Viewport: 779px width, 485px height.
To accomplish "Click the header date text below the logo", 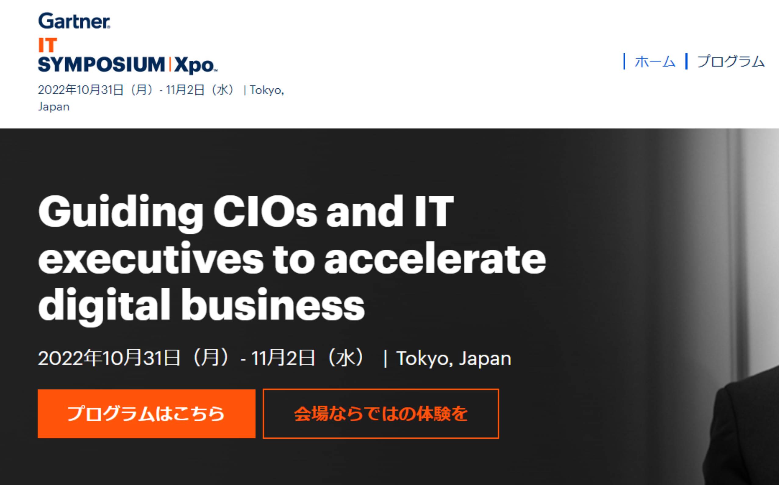I will tap(160, 90).
